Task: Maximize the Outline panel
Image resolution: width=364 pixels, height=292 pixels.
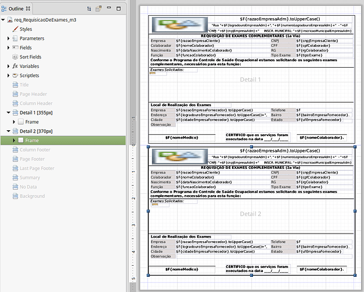Action: pos(119,9)
